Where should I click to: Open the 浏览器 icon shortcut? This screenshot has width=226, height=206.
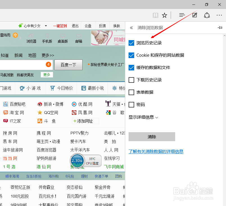coord(31,38)
